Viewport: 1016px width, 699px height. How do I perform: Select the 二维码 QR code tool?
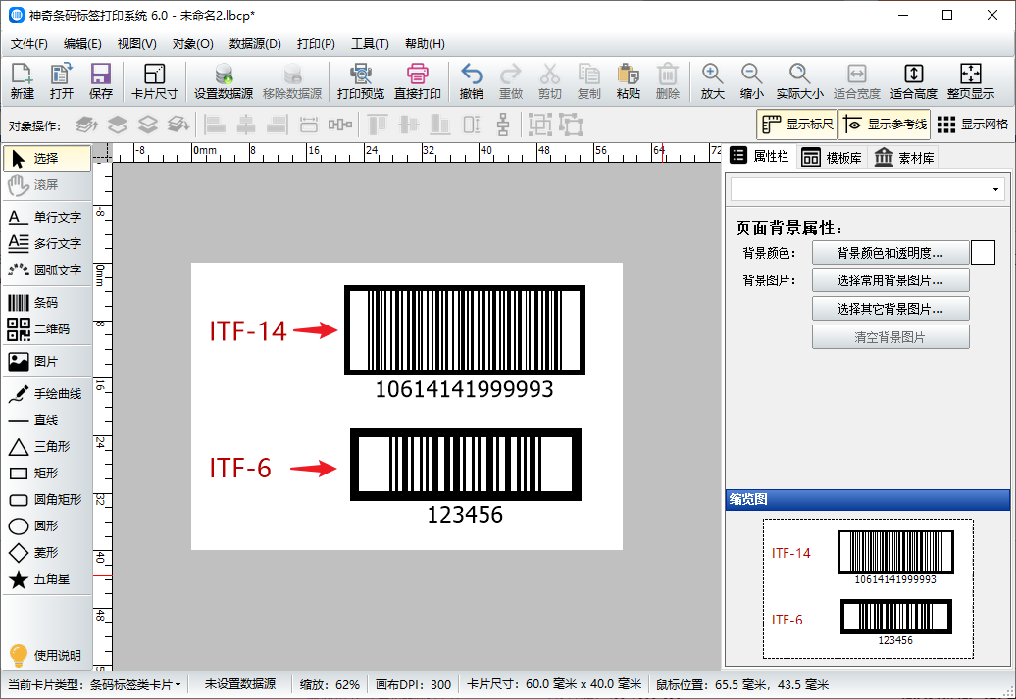[45, 331]
